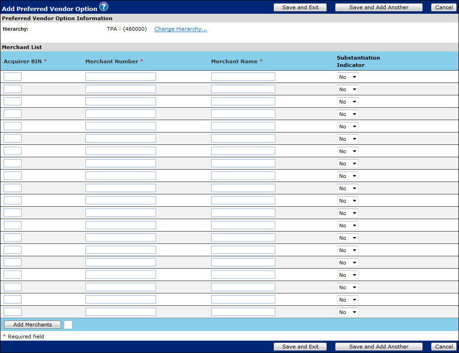This screenshot has width=459, height=353.
Task: Open the fifth row Substantiation Indicator dropdown
Action: click(x=347, y=127)
